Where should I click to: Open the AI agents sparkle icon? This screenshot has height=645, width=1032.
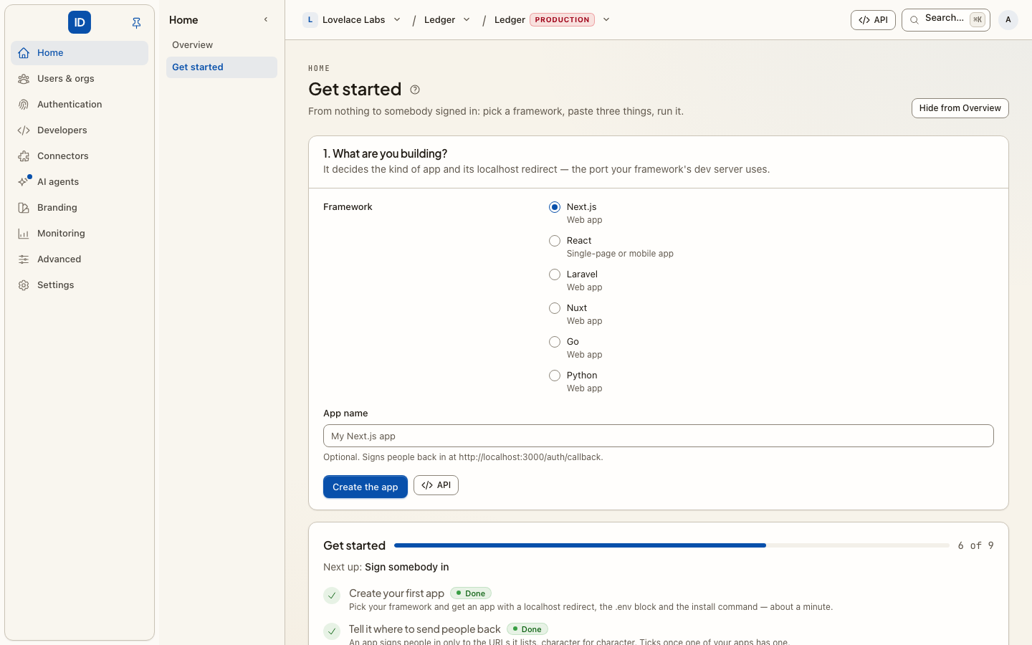click(24, 182)
